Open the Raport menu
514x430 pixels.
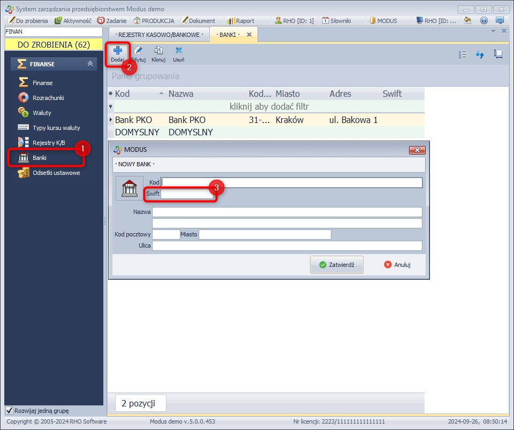point(240,21)
